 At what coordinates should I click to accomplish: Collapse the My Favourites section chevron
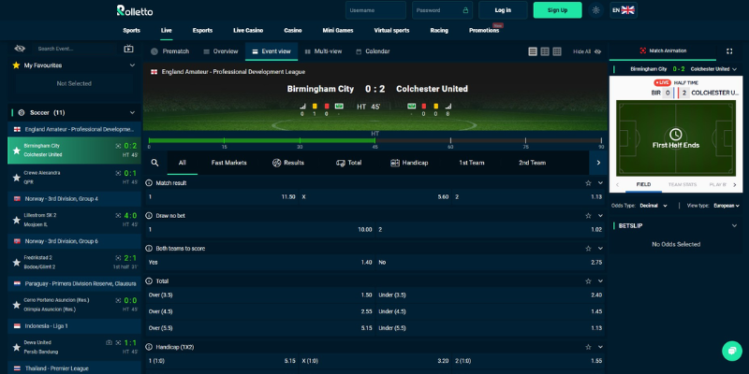(x=132, y=65)
